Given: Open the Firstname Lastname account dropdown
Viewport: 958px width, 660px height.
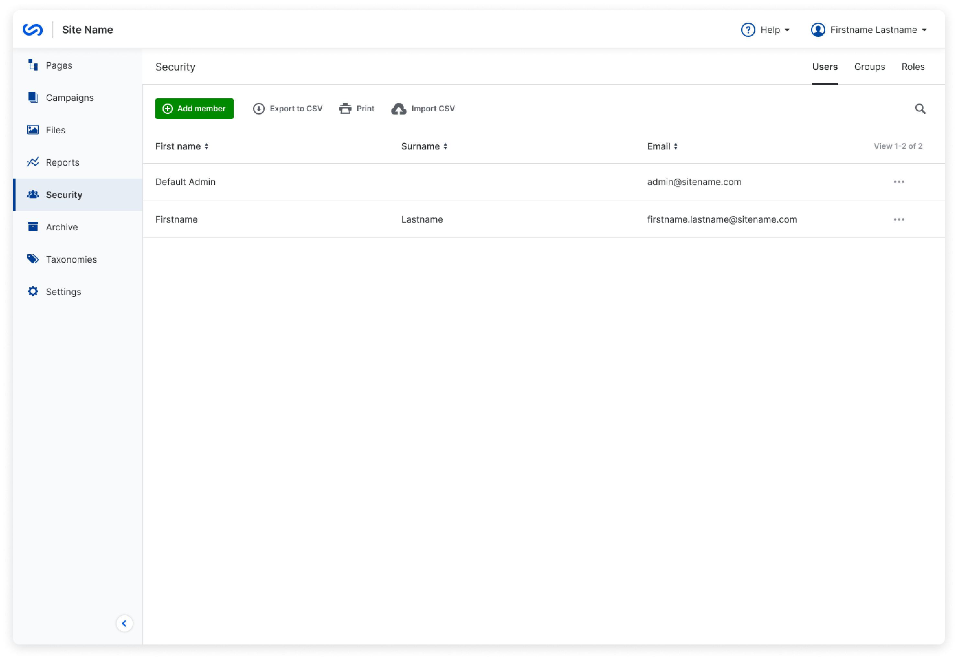Looking at the screenshot, I should (869, 30).
